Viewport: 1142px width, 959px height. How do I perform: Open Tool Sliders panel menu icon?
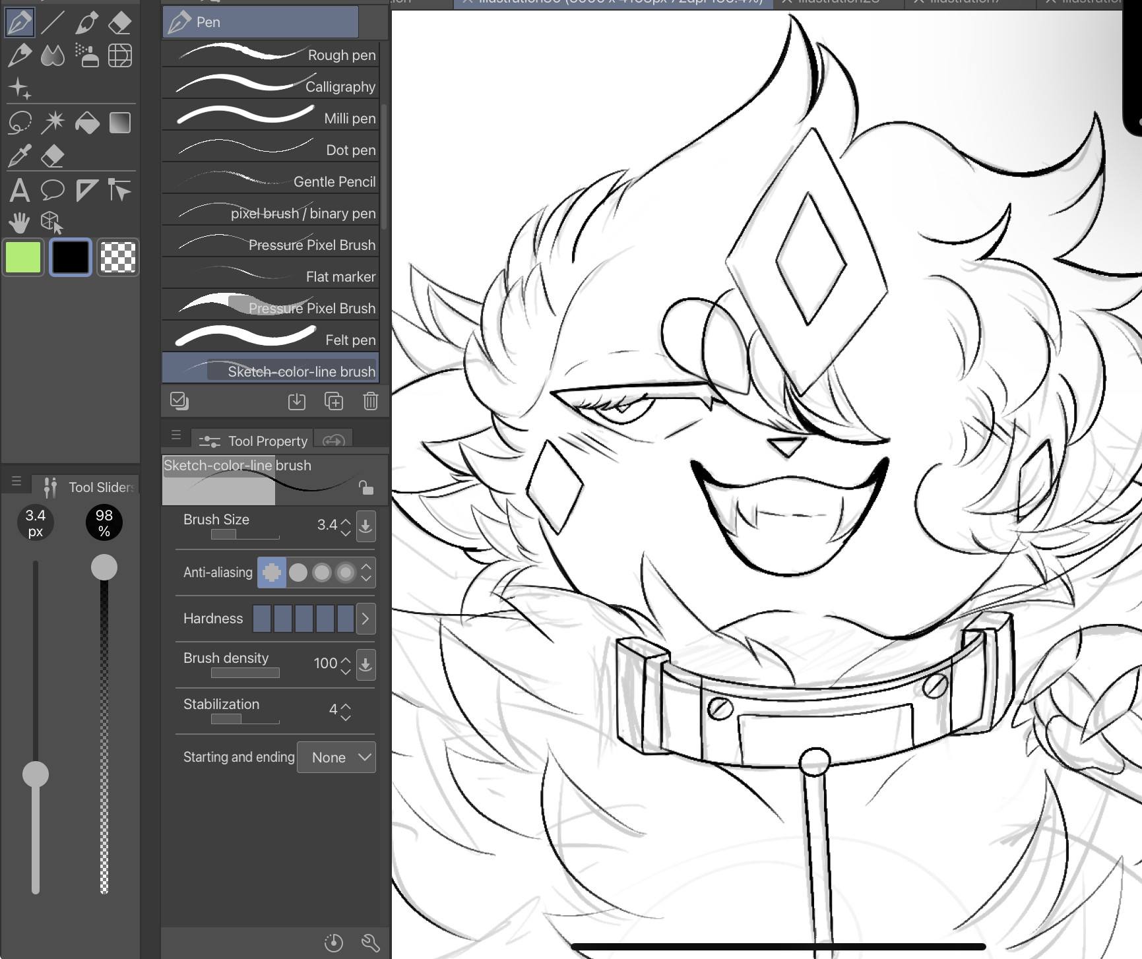[x=16, y=481]
